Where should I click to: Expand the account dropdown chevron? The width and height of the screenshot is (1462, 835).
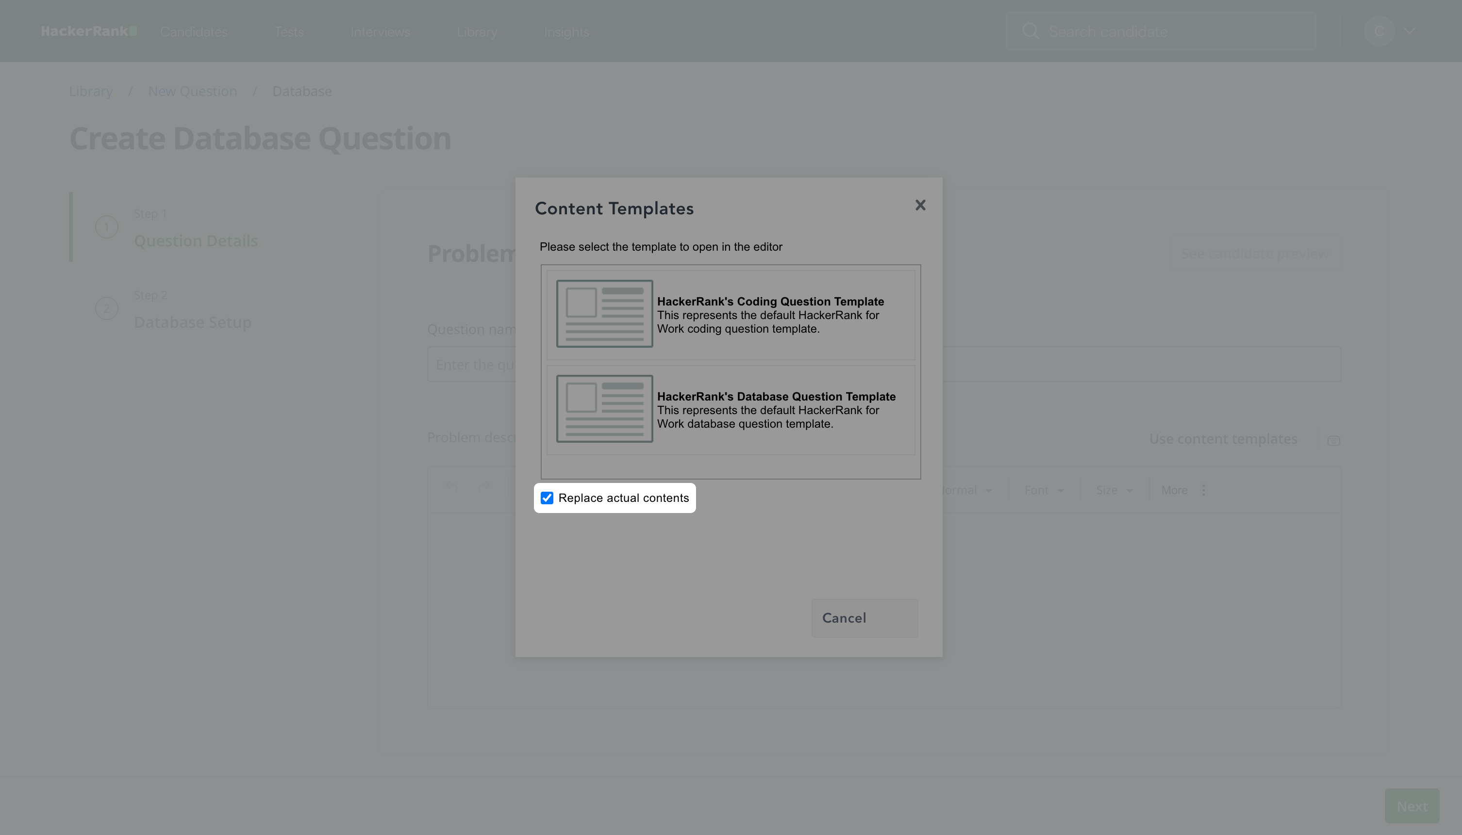pyautogui.click(x=1410, y=31)
